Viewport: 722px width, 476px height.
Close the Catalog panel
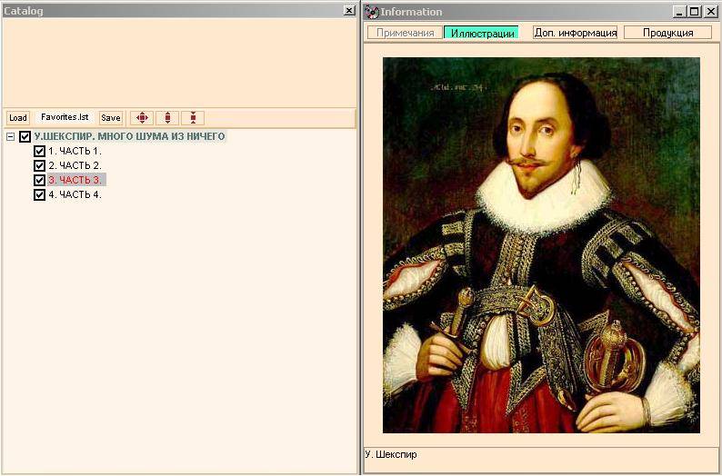[349, 11]
